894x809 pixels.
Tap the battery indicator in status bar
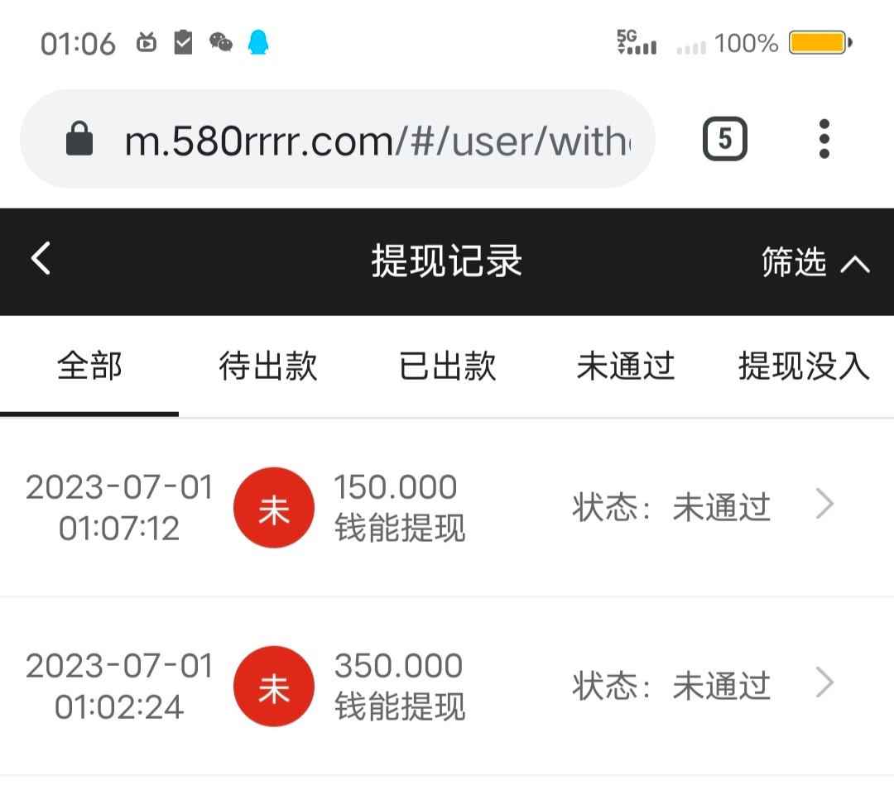(x=819, y=43)
